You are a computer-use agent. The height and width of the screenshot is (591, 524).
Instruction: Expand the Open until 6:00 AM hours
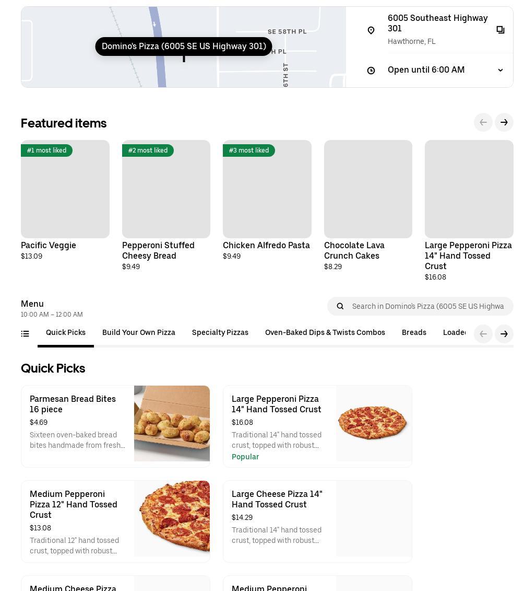pos(500,70)
